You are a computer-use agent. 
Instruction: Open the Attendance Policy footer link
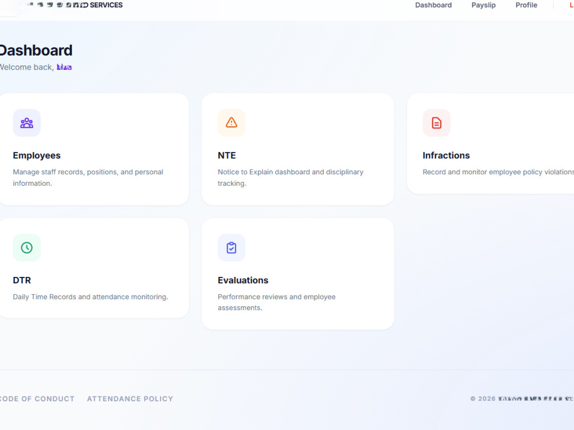(x=130, y=398)
